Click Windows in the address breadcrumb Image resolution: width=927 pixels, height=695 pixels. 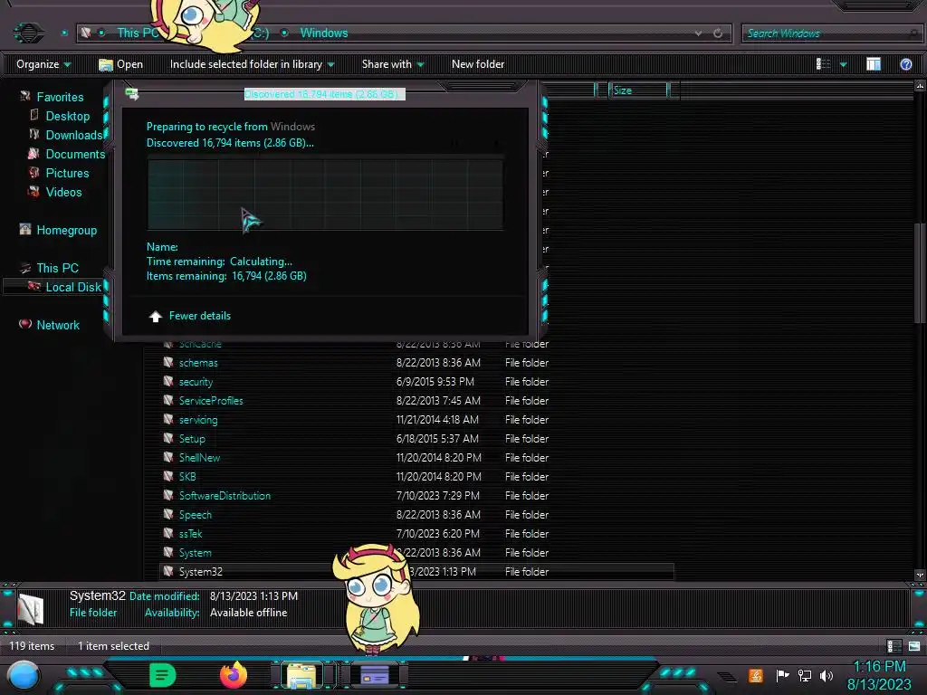[x=324, y=33]
